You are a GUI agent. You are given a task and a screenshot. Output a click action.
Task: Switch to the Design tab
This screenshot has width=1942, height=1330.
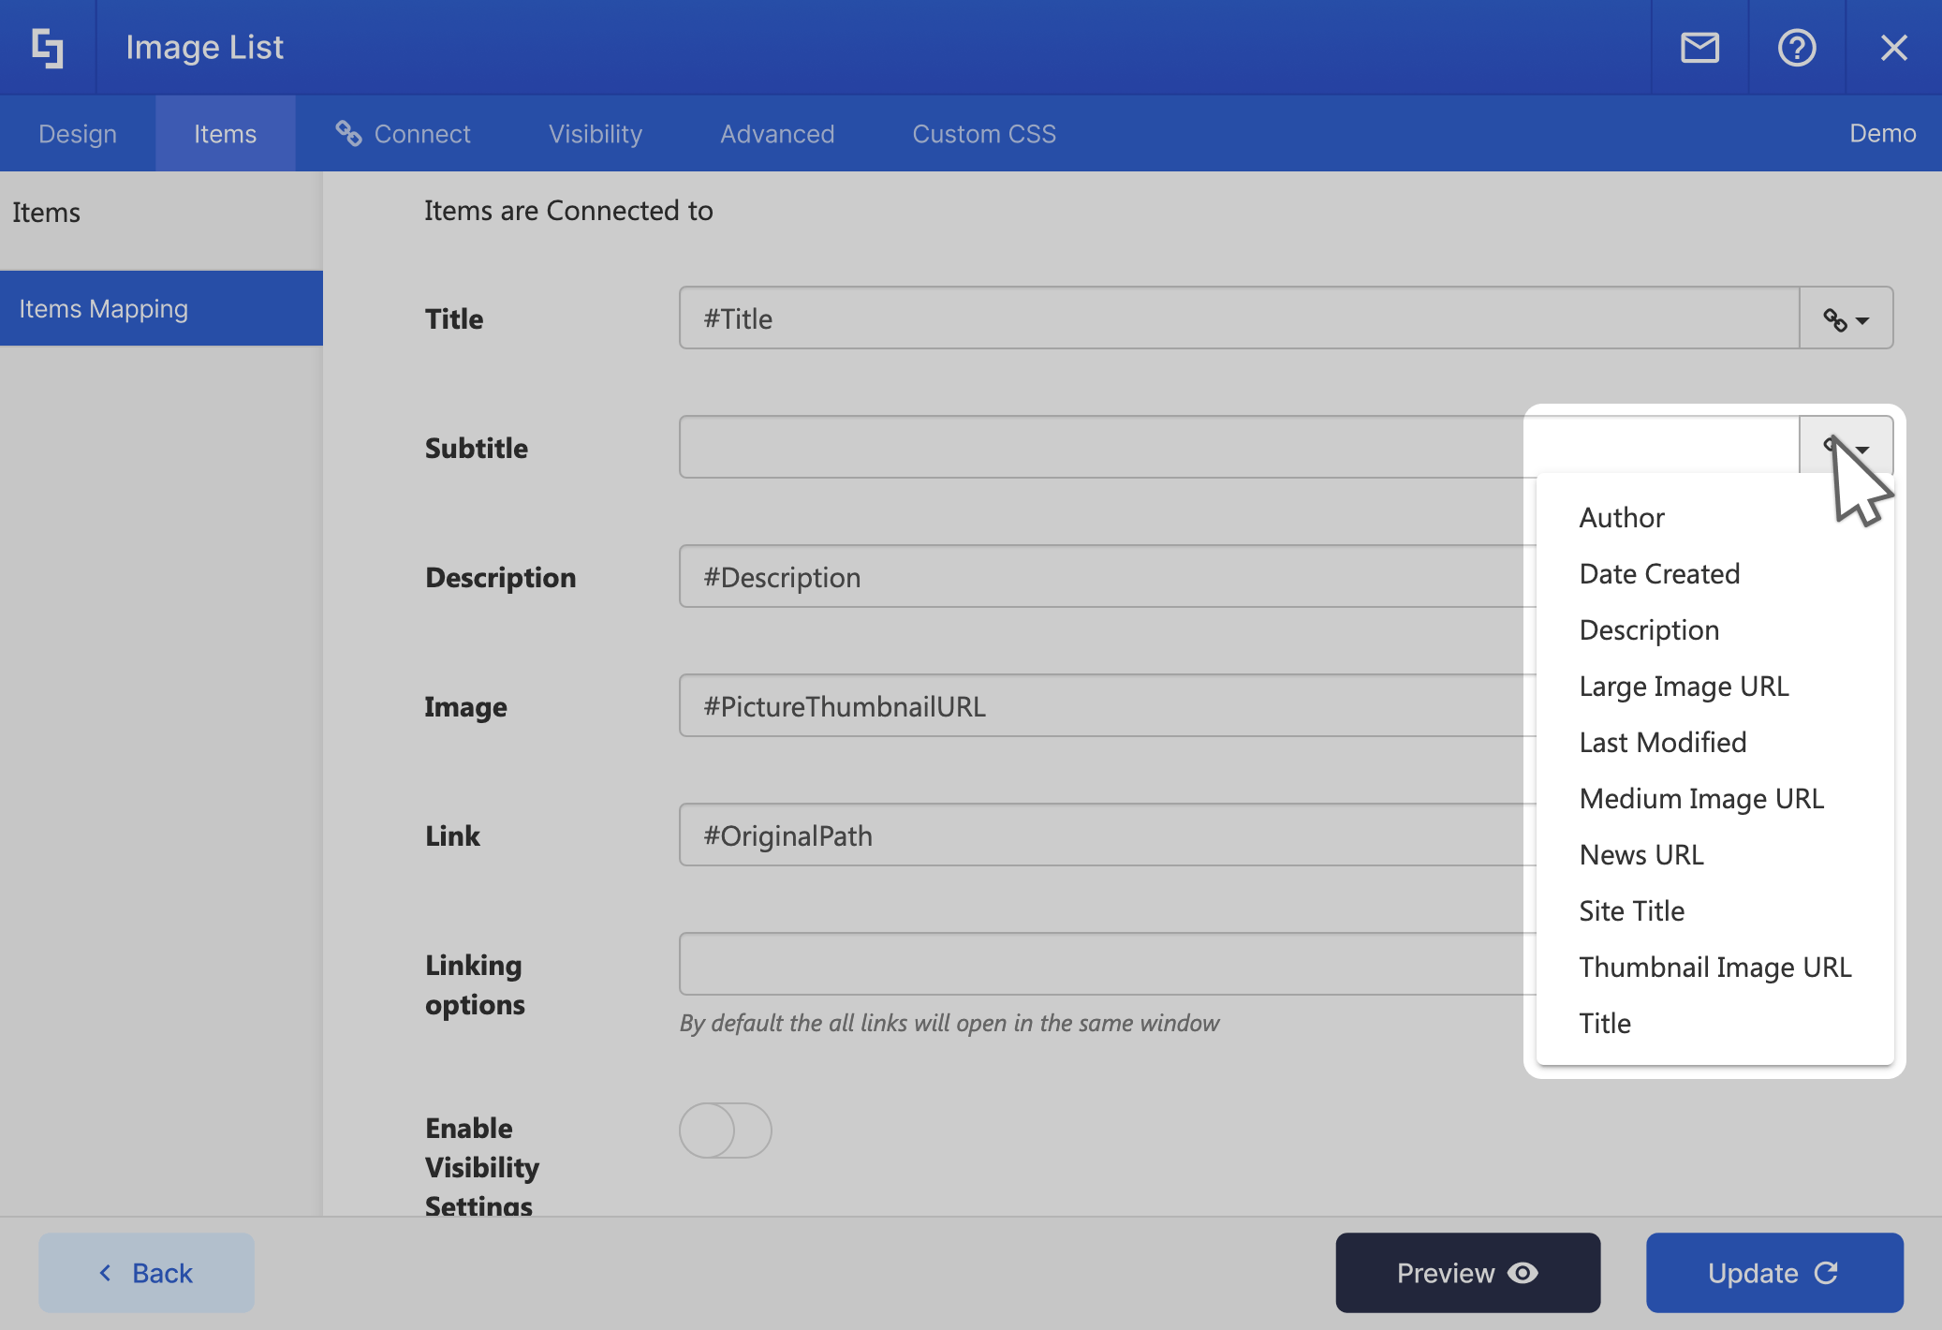coord(78,134)
